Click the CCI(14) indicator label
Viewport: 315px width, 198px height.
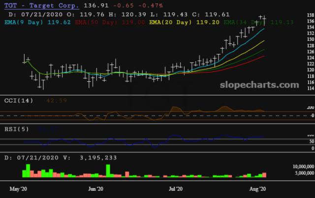coord(19,100)
